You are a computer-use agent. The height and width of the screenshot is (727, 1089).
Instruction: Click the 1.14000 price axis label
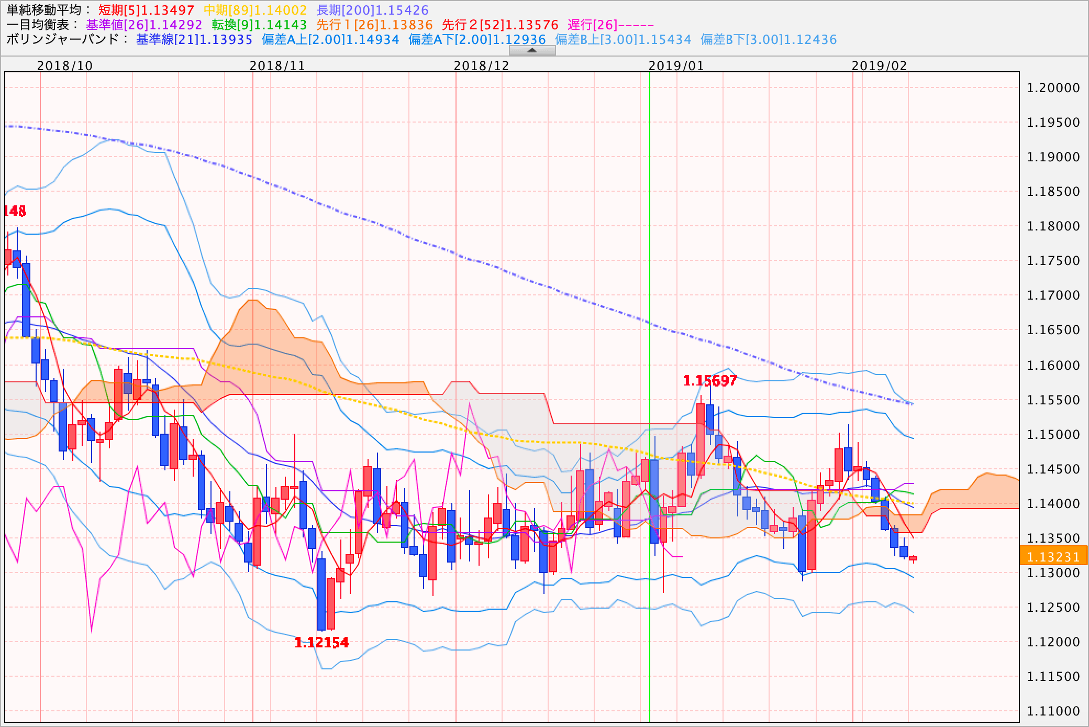pos(1053,504)
